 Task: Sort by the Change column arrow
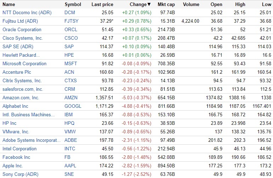click(149, 5)
